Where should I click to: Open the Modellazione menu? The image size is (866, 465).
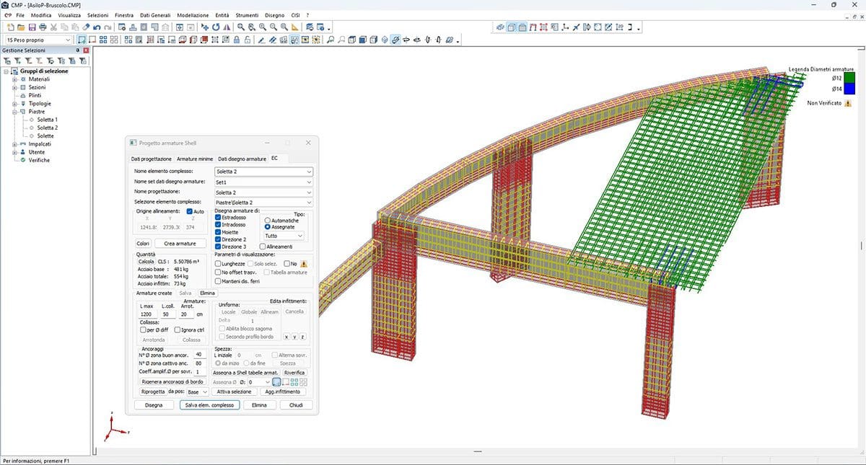coord(193,14)
